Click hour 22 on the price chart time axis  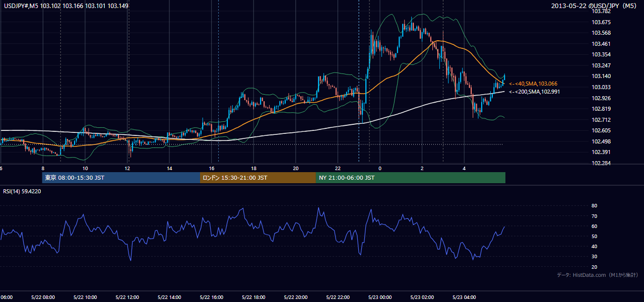pos(338,168)
